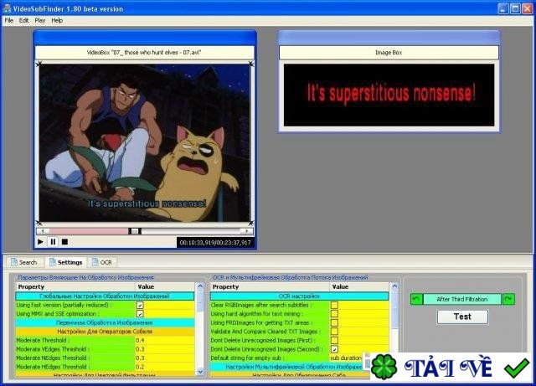Pause the video playback
The width and height of the screenshot is (536, 386).
[53, 242]
